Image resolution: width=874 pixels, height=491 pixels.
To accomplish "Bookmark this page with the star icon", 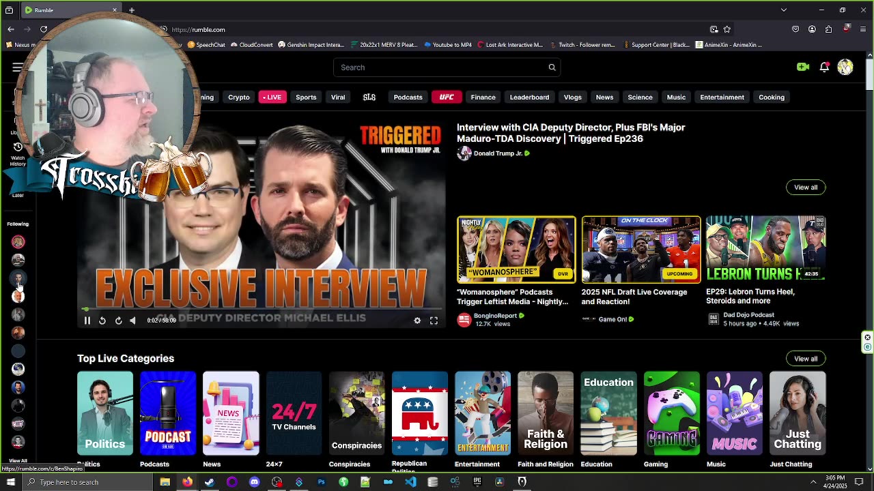I will tap(727, 29).
